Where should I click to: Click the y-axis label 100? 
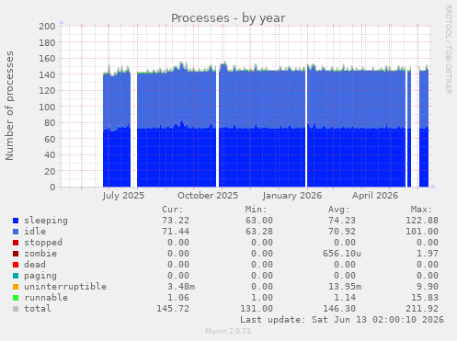click(x=47, y=107)
